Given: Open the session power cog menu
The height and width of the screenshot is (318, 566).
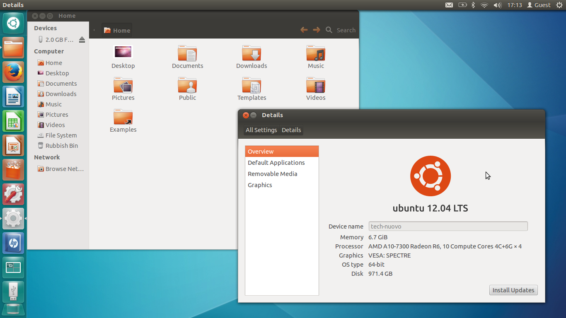Looking at the screenshot, I should tap(559, 5).
